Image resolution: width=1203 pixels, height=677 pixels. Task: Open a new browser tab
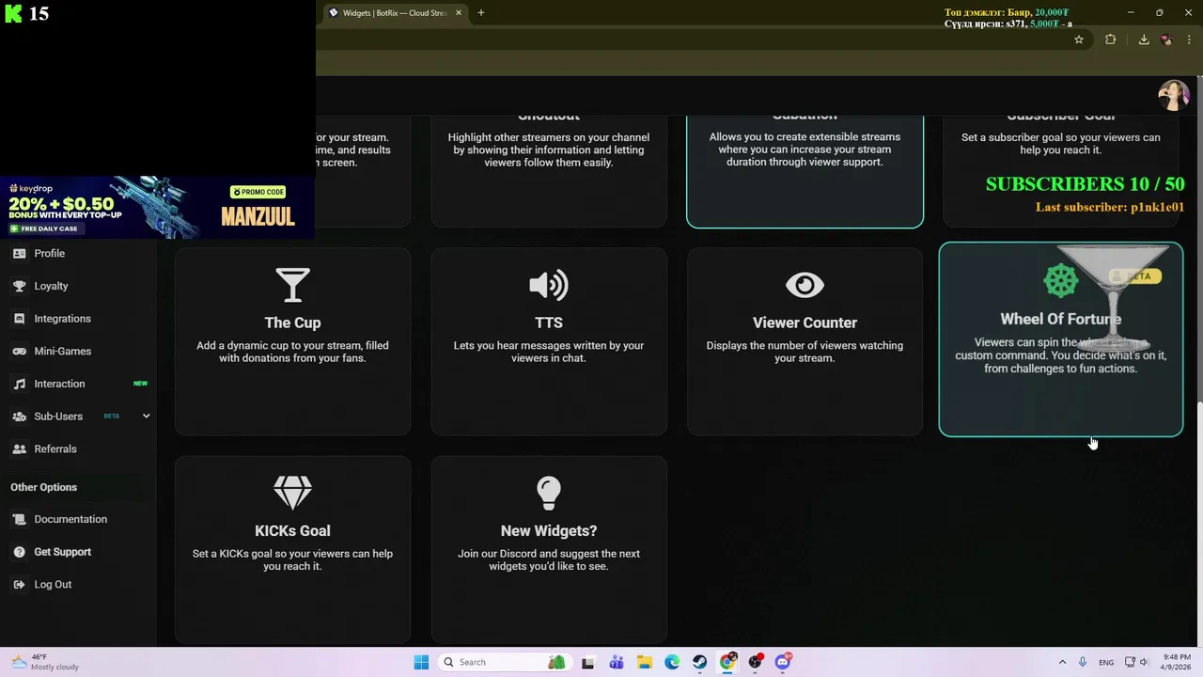480,13
